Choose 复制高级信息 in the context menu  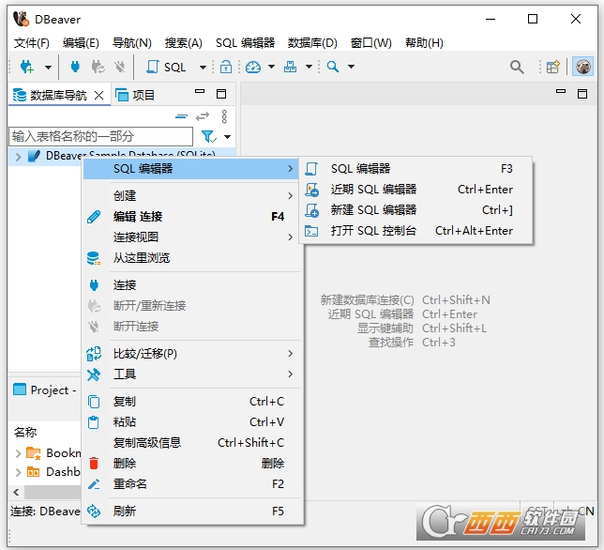[192, 442]
